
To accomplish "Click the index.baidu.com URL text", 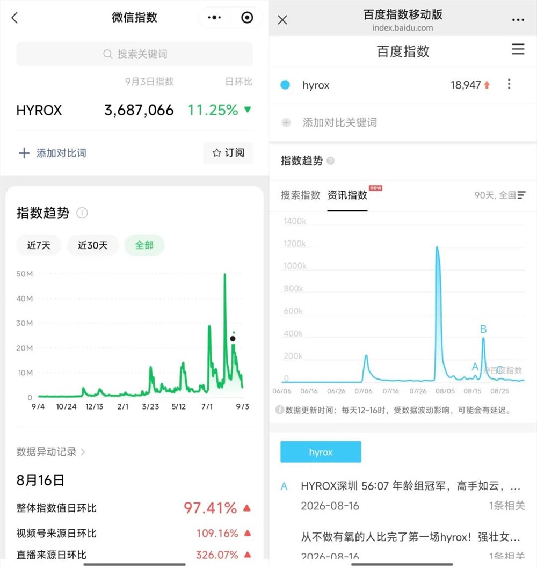I will 402,28.
